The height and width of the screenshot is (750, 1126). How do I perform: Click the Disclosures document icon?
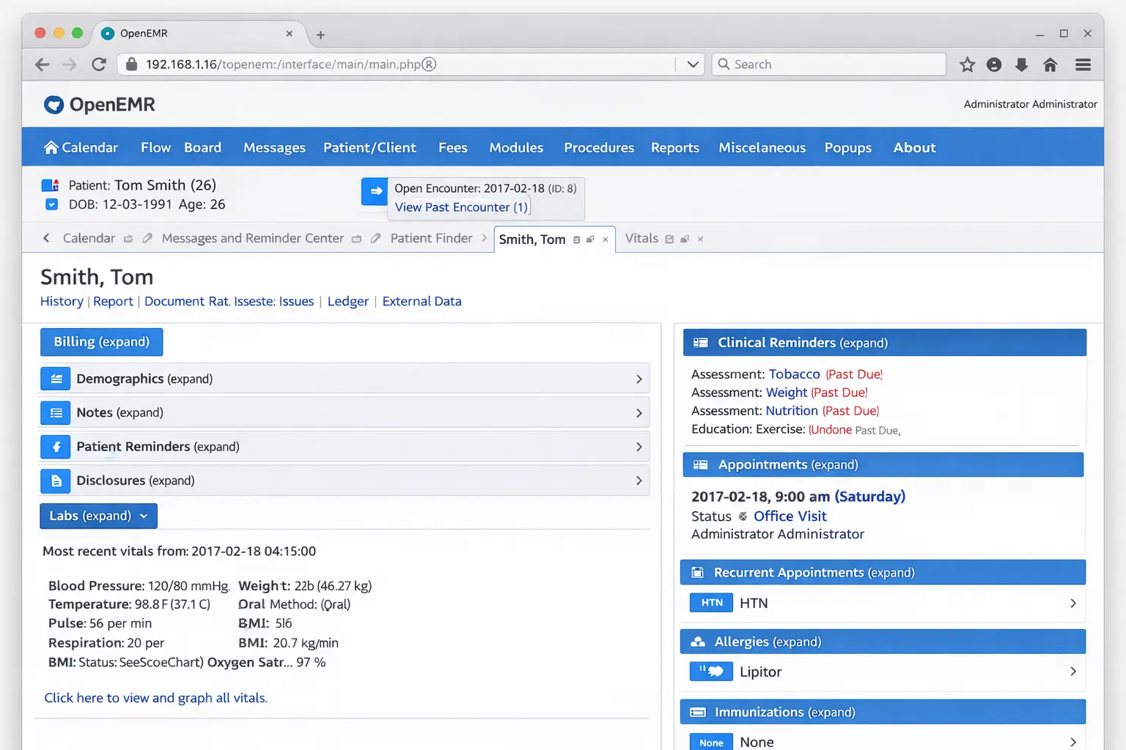click(56, 480)
